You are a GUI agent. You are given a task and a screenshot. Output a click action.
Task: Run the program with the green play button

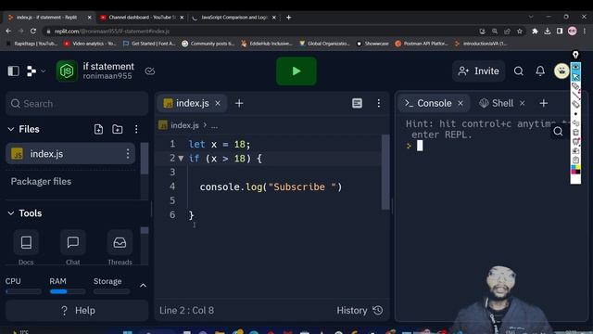[296, 71]
